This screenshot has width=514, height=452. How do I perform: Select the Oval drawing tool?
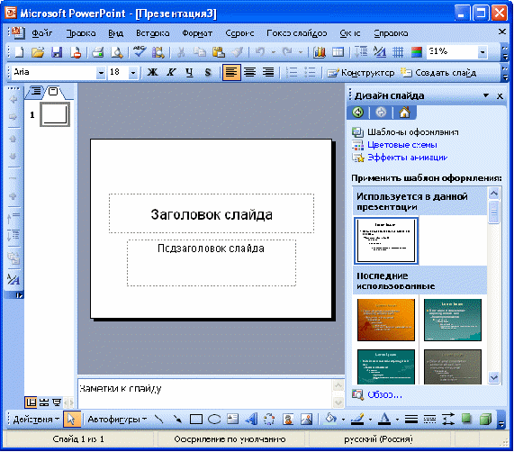[x=214, y=420]
